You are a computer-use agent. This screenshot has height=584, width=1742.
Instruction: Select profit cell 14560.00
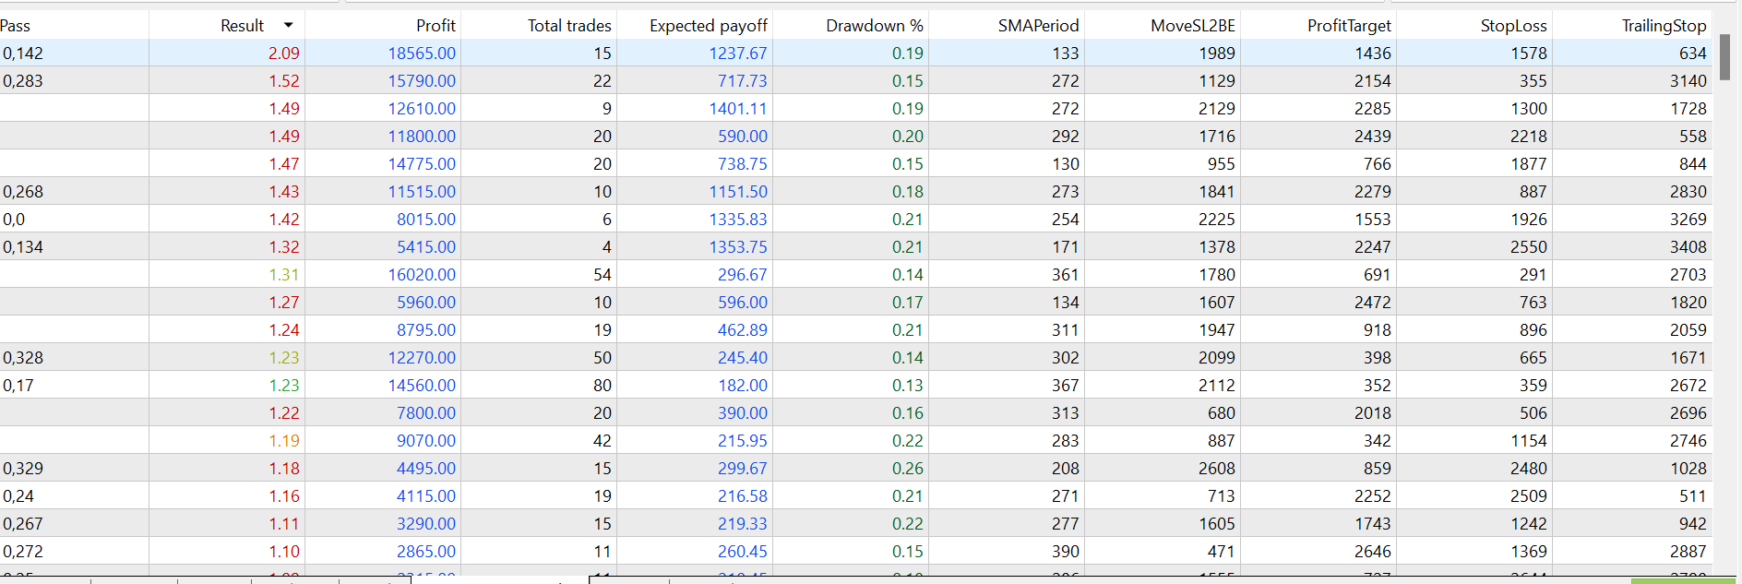point(422,386)
